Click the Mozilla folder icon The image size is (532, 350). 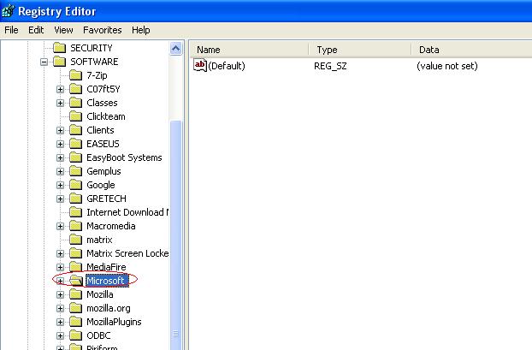(75, 294)
